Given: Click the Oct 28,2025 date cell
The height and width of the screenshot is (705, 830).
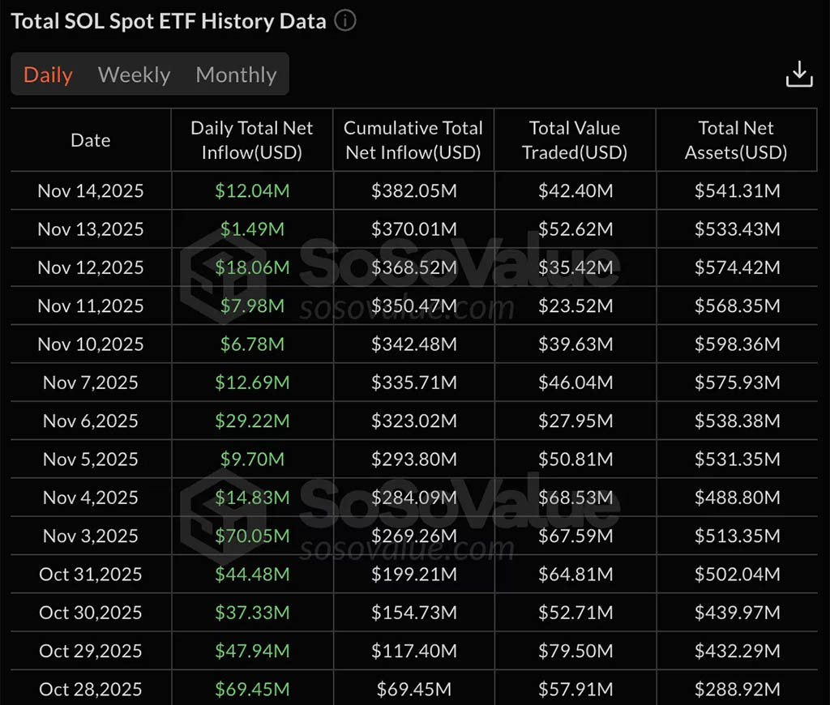Looking at the screenshot, I should 91,690.
